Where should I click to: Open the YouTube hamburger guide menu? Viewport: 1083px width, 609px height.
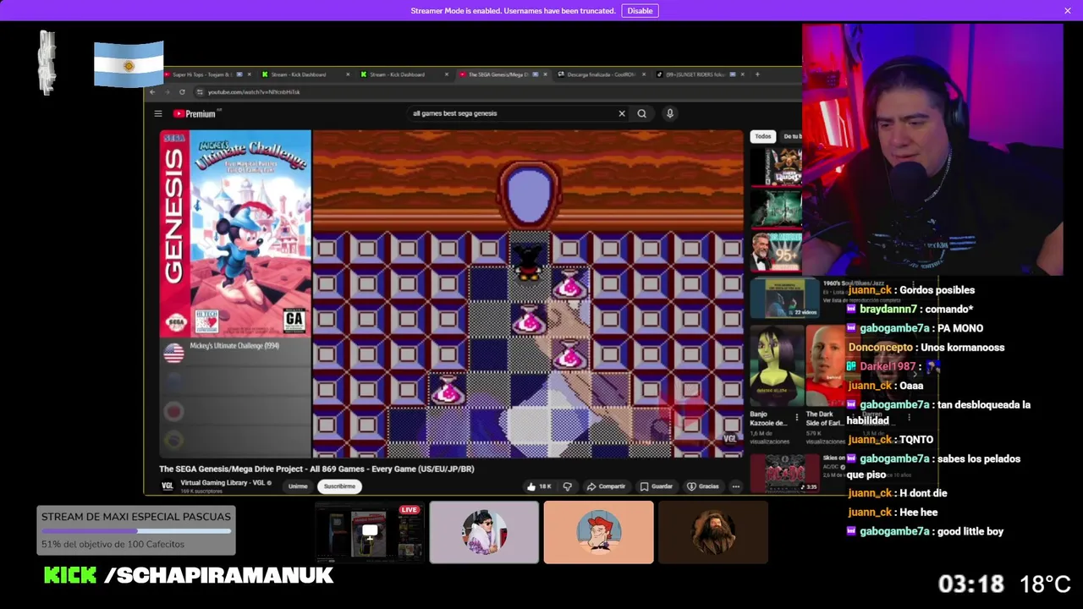pyautogui.click(x=157, y=113)
